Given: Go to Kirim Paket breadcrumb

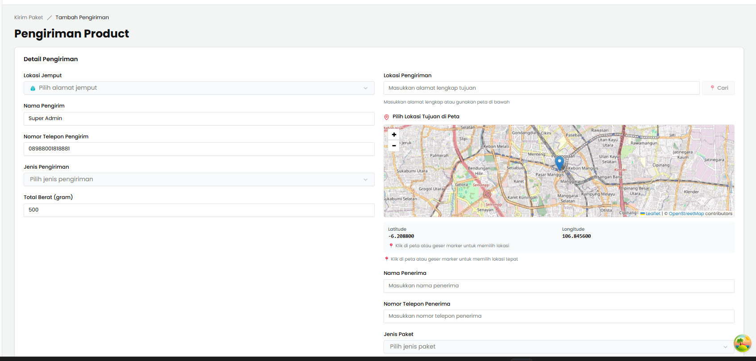Looking at the screenshot, I should pos(29,17).
